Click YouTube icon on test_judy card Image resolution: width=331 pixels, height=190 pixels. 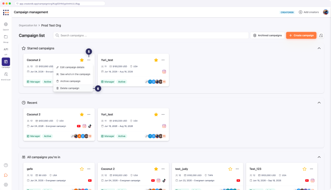tap(238, 181)
